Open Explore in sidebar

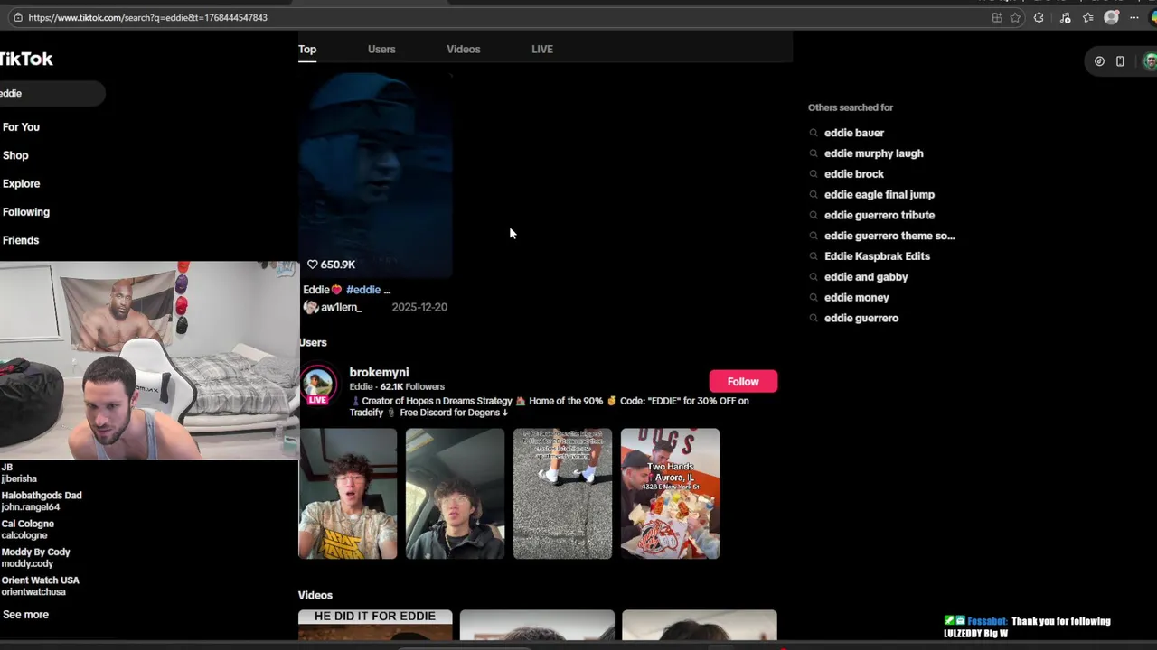(21, 184)
